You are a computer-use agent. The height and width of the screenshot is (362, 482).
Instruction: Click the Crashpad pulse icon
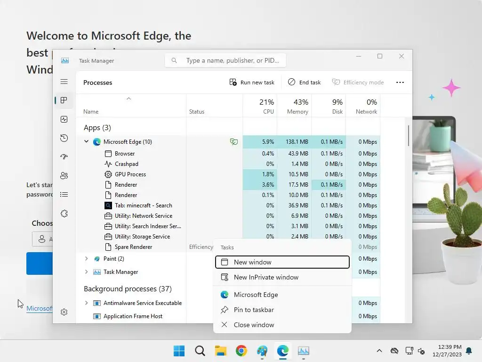pos(108,164)
